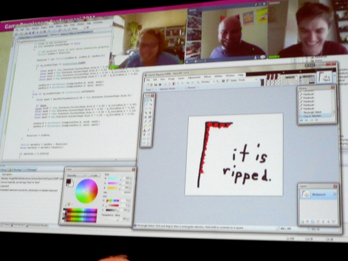The image size is (348, 261).
Task: Click the Redo arrow in Paint.NET toolbar
Action: [192, 82]
